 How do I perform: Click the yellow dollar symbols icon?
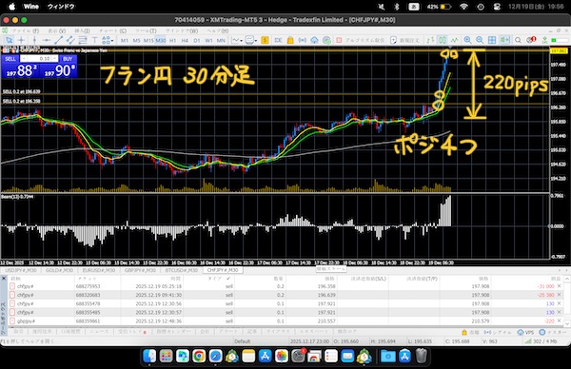click(265, 40)
